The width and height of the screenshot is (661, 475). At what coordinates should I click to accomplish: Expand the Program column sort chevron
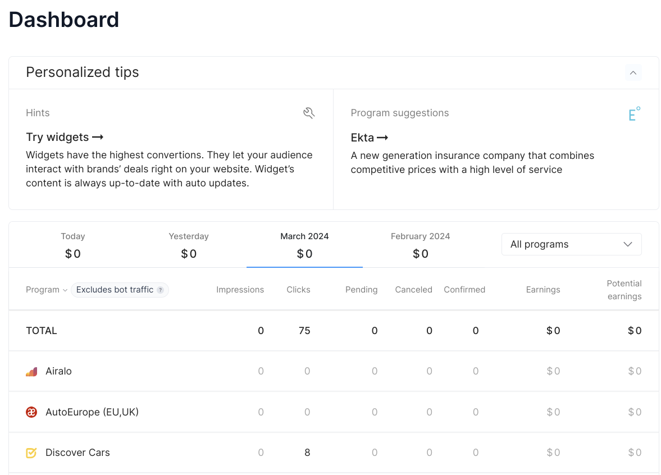(x=65, y=290)
